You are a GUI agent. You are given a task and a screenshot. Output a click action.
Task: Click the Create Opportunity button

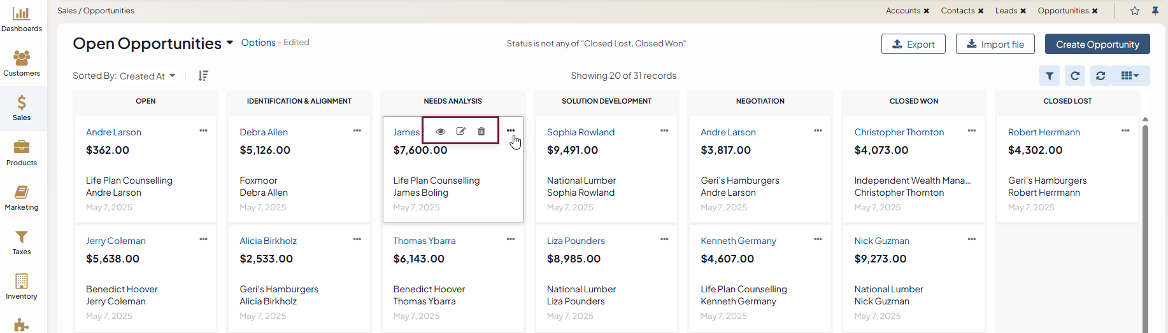tap(1097, 44)
